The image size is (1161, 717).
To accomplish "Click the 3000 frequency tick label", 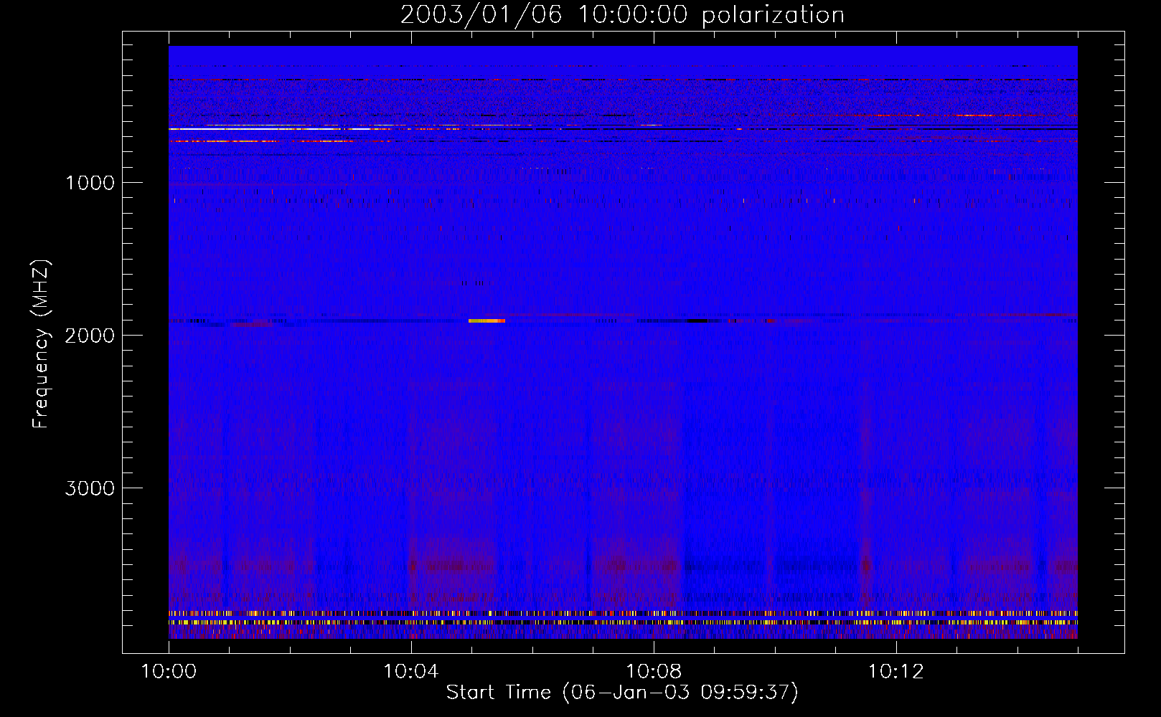I will point(90,488).
